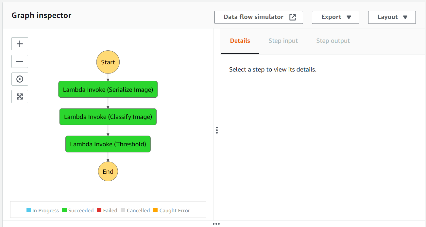Click the End node in the workflow graph
Screen dimensions: 426x227
point(108,171)
